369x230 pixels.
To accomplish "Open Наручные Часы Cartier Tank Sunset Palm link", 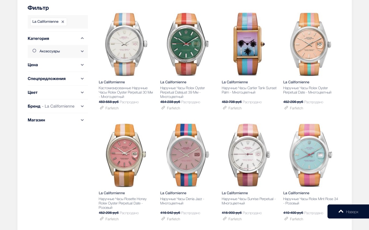I will pyautogui.click(x=249, y=90).
